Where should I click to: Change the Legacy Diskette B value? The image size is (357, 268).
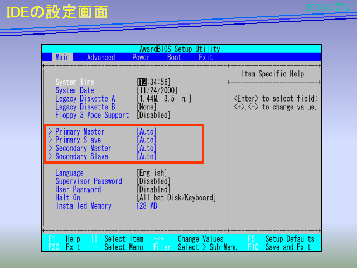pyautogui.click(x=146, y=107)
